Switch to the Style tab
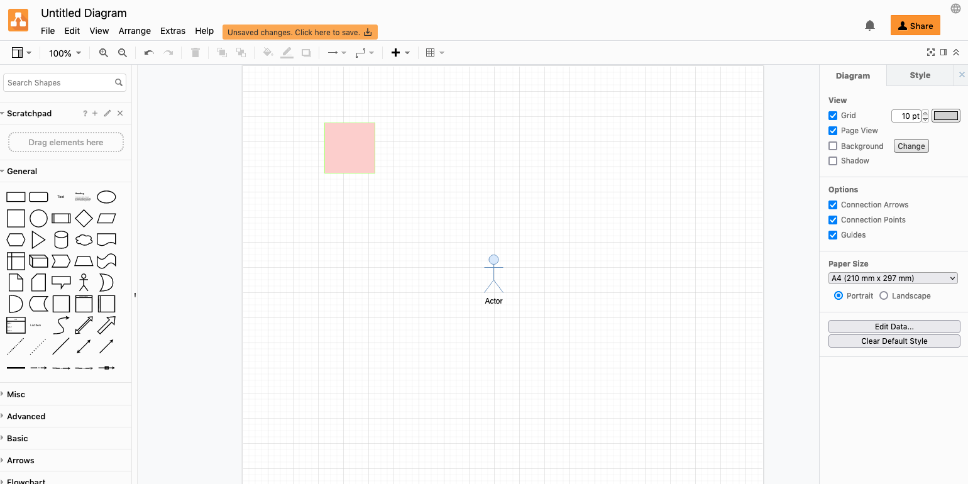The image size is (968, 484). tap(920, 75)
